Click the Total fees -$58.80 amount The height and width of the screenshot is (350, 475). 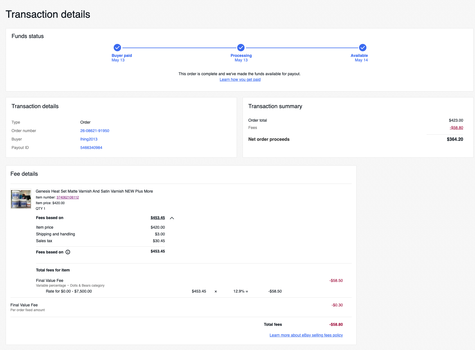tap(336, 324)
